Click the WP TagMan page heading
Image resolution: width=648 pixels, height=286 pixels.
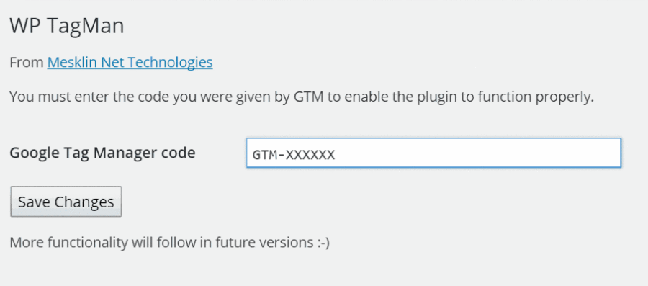point(67,26)
